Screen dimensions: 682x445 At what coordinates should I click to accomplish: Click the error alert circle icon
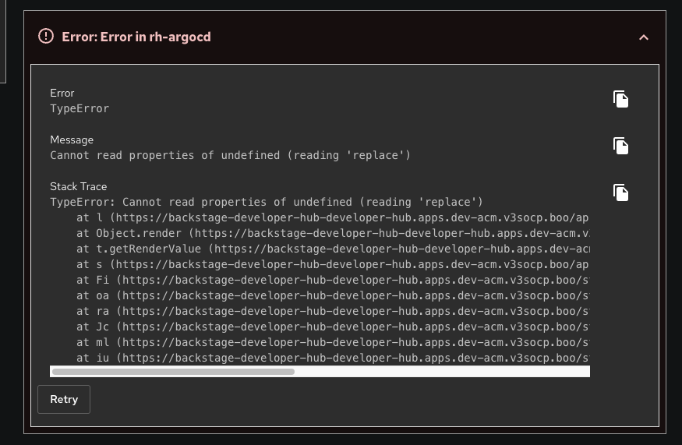[x=46, y=36]
